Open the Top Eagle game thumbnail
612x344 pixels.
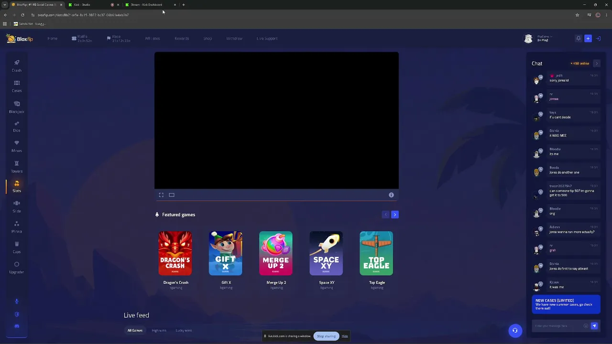pyautogui.click(x=376, y=253)
